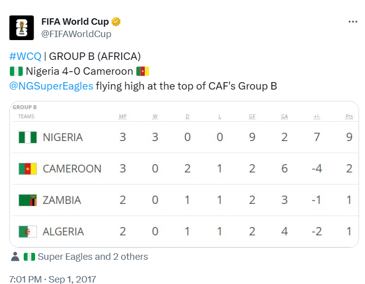Image resolution: width=365 pixels, height=284 pixels.
Task: Click the Nigeria flag emoji before score
Action: click(16, 71)
